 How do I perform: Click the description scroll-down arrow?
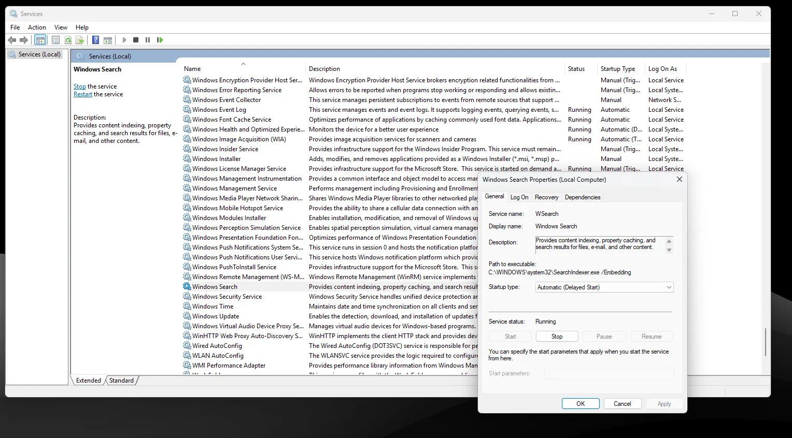pos(670,250)
